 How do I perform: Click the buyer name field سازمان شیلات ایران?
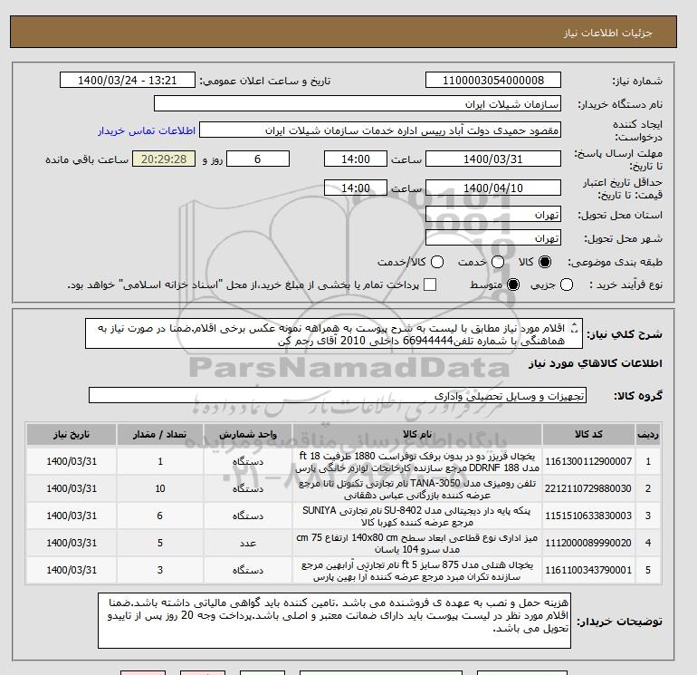coord(358,103)
